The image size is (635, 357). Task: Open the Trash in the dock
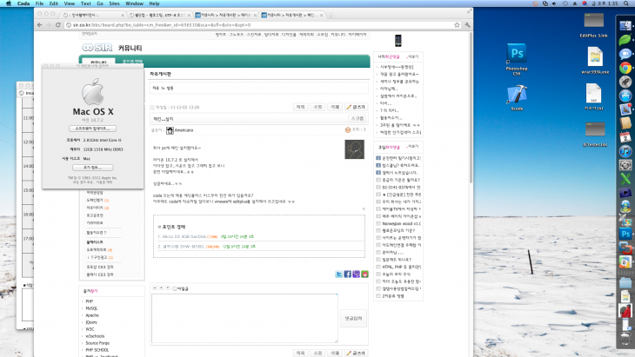pyautogui.click(x=625, y=339)
